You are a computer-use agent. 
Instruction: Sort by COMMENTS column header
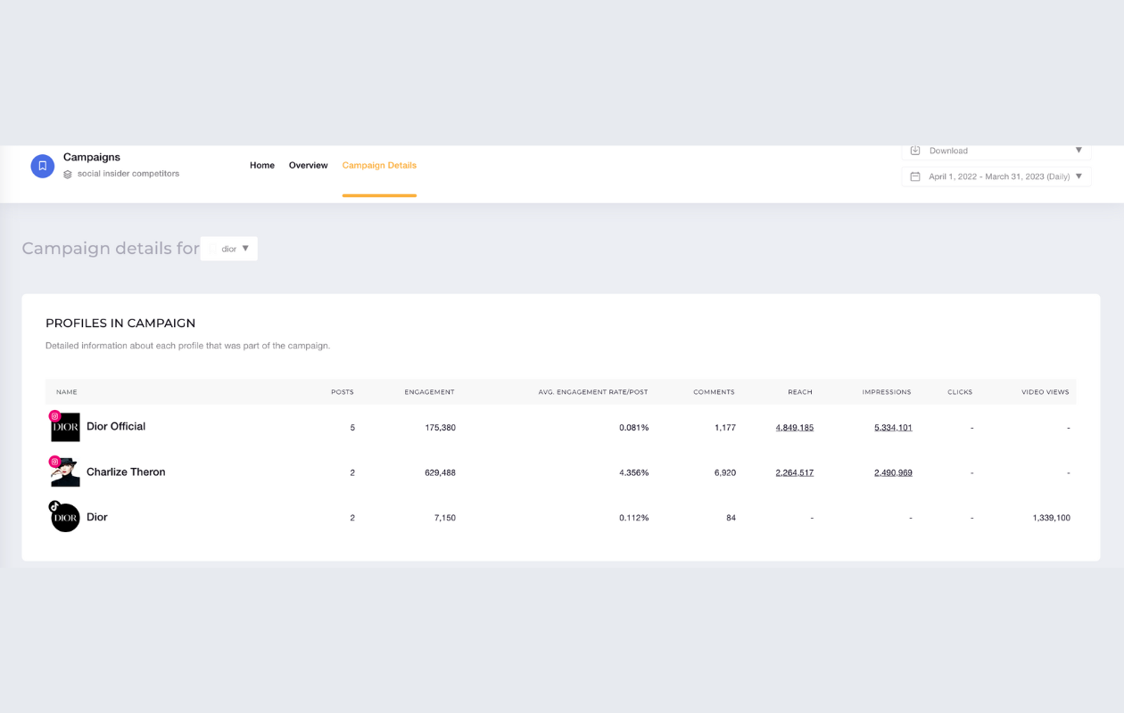[x=714, y=392]
